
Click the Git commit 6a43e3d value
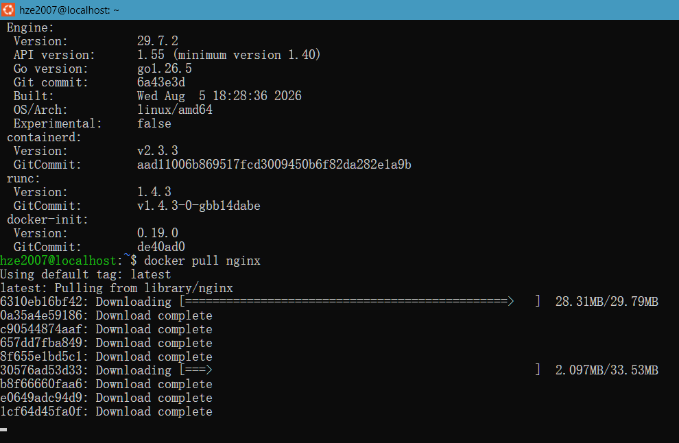click(161, 82)
